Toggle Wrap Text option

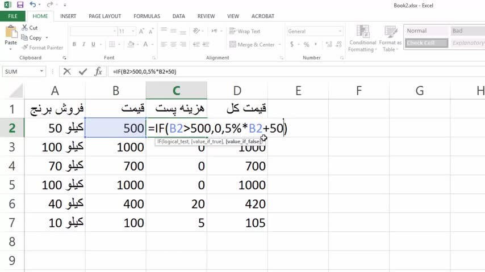click(x=244, y=32)
